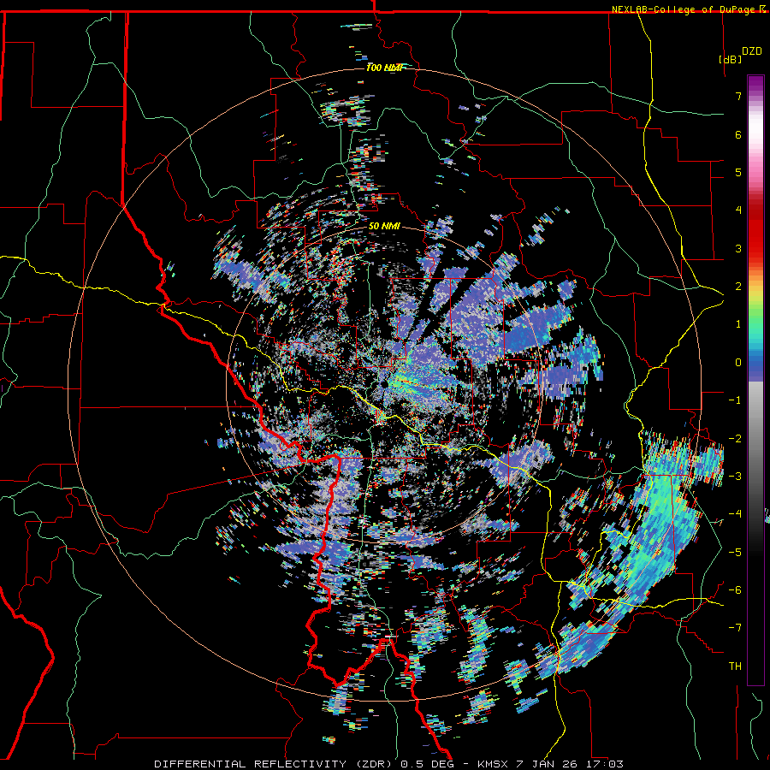Select the -3 value on the color scale
770x770 pixels.
tap(735, 477)
